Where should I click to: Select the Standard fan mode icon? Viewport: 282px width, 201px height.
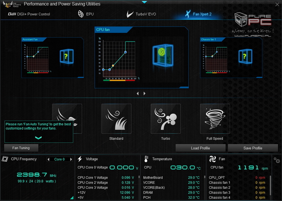[x=116, y=119]
